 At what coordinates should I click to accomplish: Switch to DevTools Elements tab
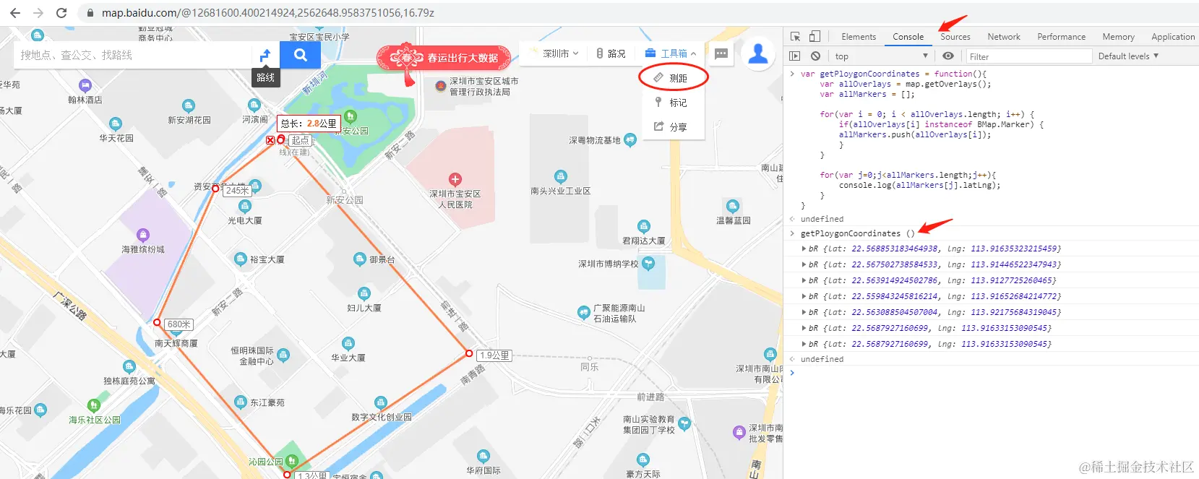(859, 37)
